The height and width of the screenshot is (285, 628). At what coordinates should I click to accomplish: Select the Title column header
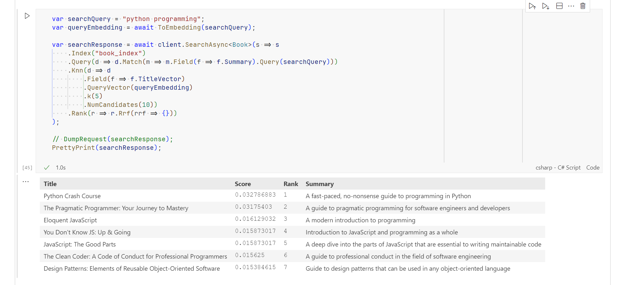click(x=50, y=184)
